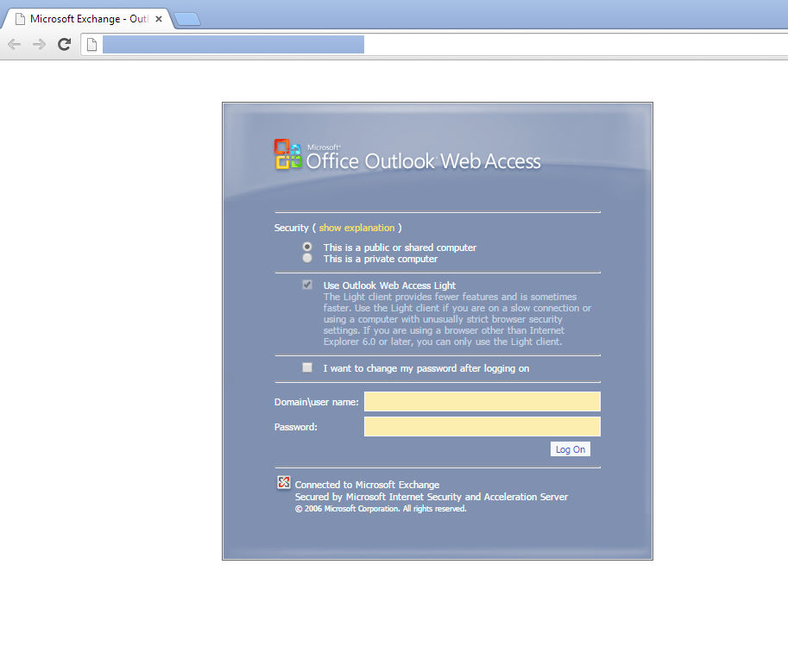Viewport: 788px width, 646px height.
Task: Reload the page with the refresh icon
Action: click(65, 44)
